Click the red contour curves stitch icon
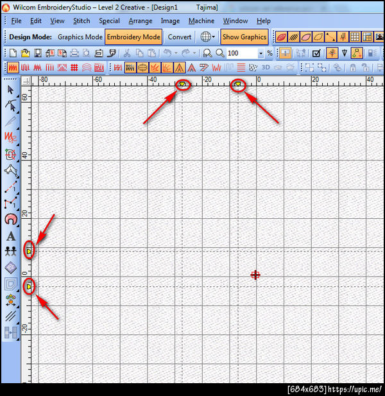Image resolution: width=385 pixels, height=396 pixels. (87, 67)
